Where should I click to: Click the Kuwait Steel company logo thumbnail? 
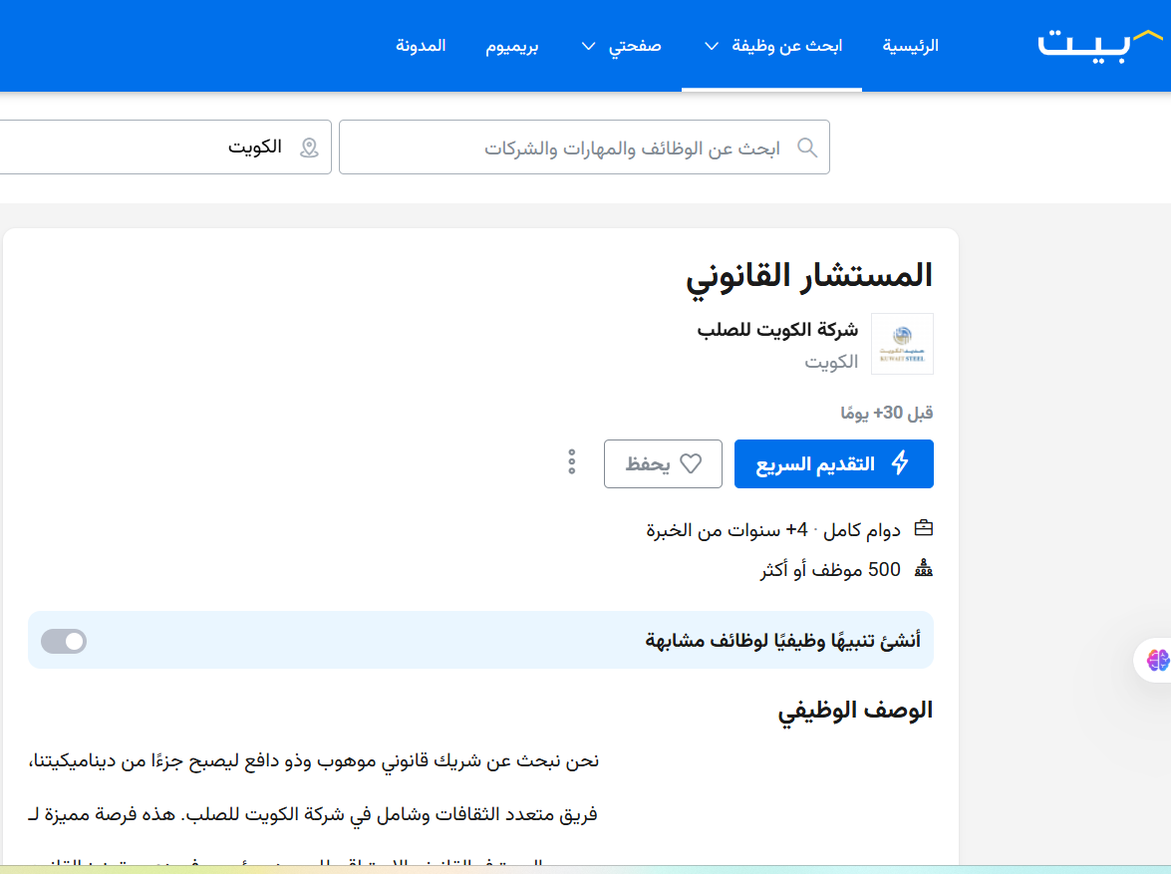pos(902,344)
